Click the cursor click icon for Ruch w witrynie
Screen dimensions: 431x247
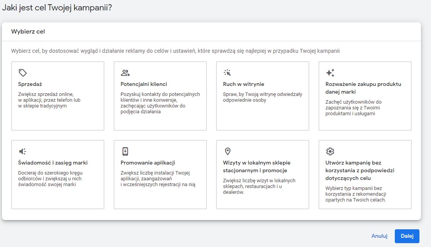(x=227, y=72)
